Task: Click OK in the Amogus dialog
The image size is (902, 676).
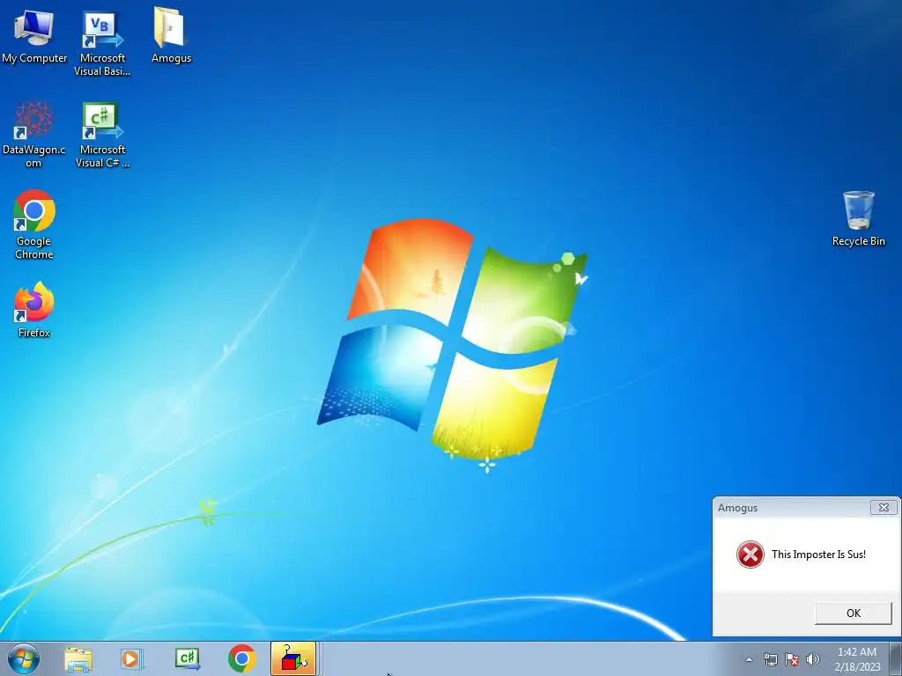Action: pyautogui.click(x=853, y=613)
